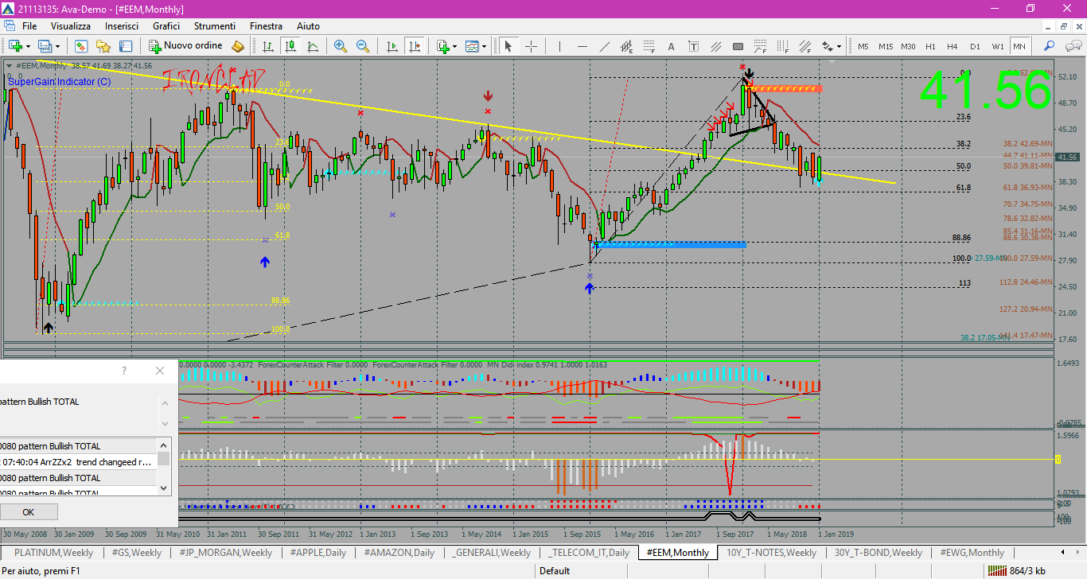Zoom in on the chart
The height and width of the screenshot is (579, 1087).
tap(341, 46)
